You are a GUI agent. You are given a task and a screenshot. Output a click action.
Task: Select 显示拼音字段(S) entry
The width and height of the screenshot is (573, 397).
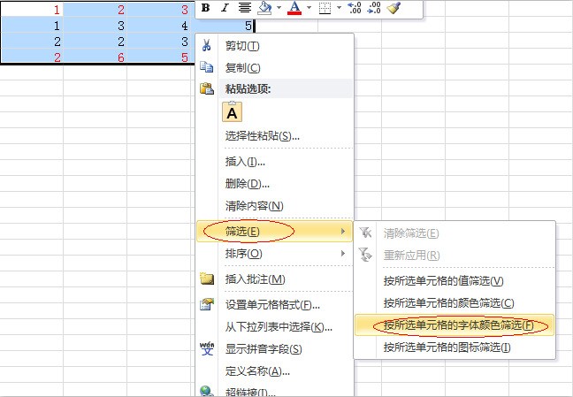[274, 349]
